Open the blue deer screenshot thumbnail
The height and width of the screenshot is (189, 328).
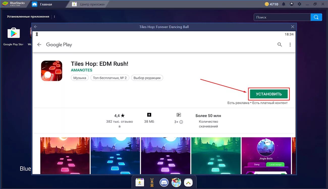click(x=115, y=155)
